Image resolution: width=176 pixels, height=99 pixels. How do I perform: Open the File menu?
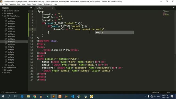coord(2,4)
